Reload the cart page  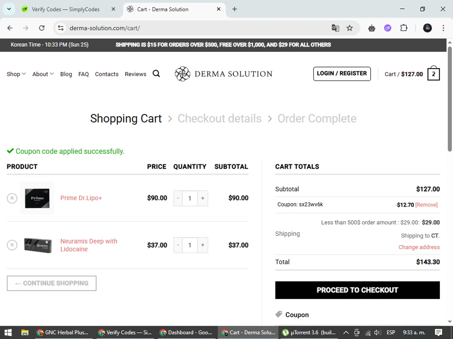(42, 28)
